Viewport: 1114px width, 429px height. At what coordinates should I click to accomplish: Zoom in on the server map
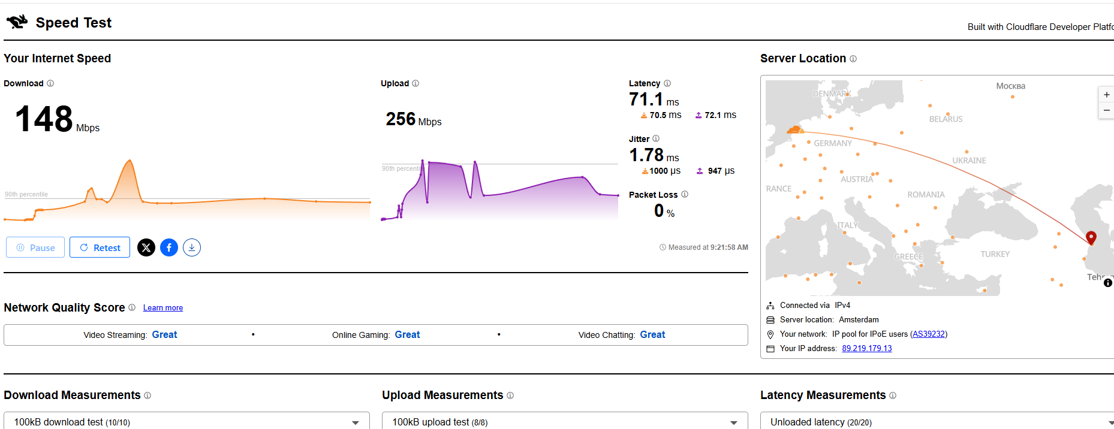(1106, 95)
